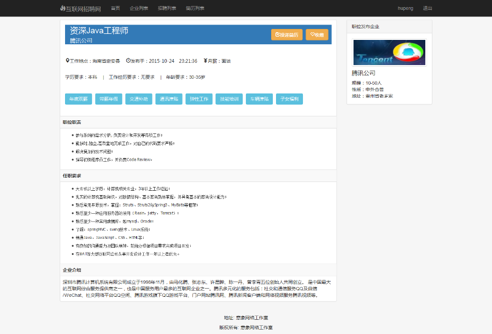The width and height of the screenshot is (492, 334).
Task: Open the 企业列表 menu item
Action: pyautogui.click(x=138, y=8)
